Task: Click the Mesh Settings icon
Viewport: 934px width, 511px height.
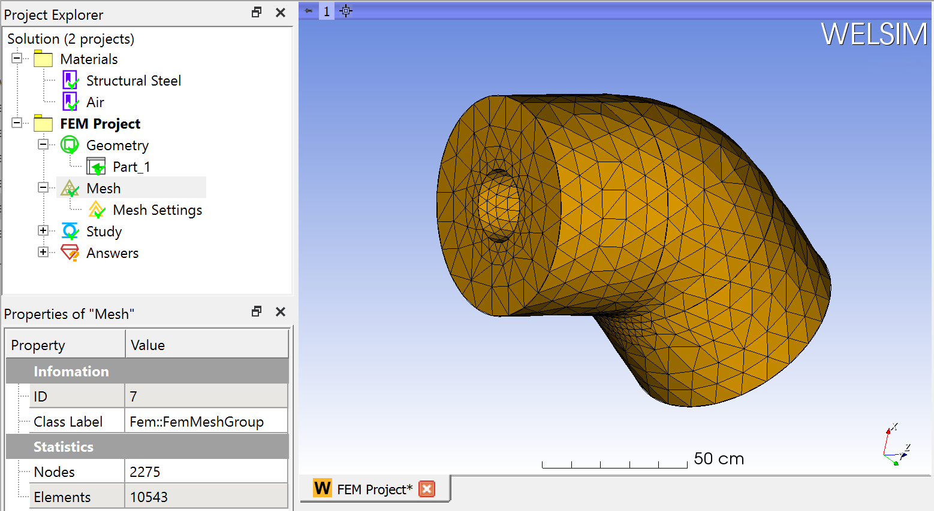Action: click(97, 210)
